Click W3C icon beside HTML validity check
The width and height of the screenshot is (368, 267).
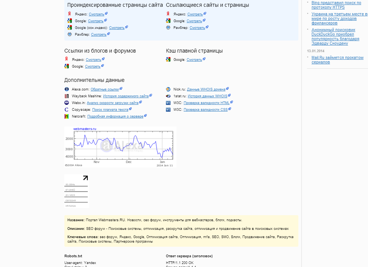tap(168, 103)
